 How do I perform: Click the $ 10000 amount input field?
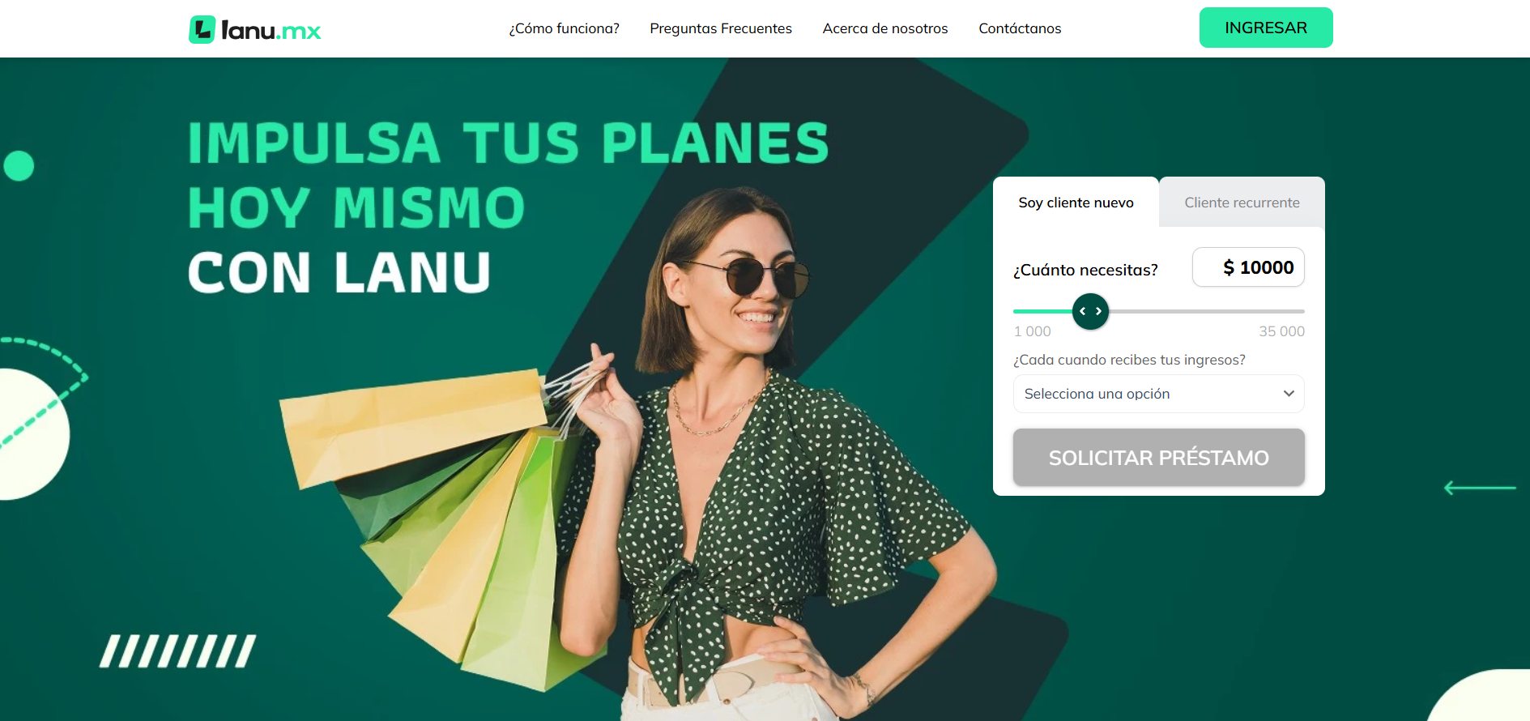pyautogui.click(x=1248, y=267)
